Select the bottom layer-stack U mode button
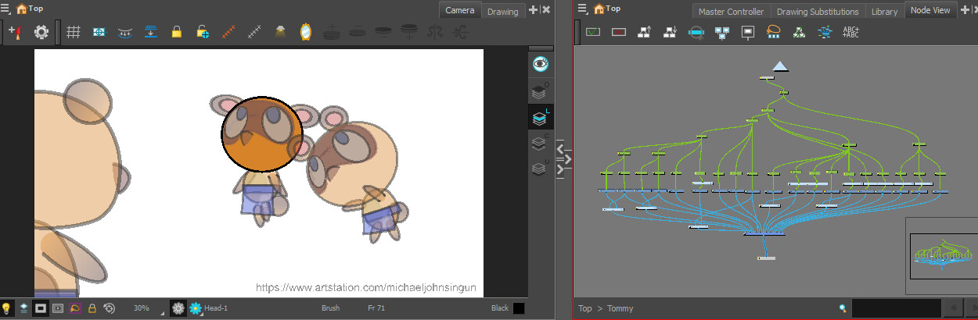The height and width of the screenshot is (320, 978). [x=540, y=168]
